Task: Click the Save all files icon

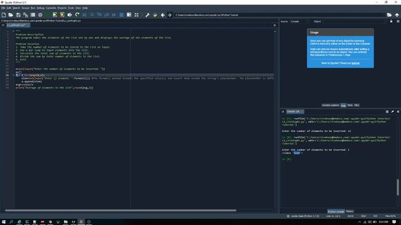Action: (x=25, y=15)
